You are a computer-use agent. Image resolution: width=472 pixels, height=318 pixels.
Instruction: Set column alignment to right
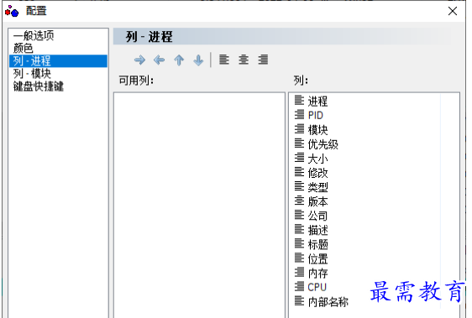point(263,60)
